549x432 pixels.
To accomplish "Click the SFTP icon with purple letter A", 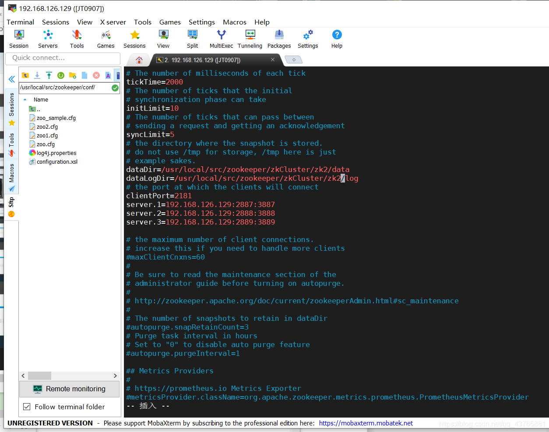I will click(x=108, y=75).
